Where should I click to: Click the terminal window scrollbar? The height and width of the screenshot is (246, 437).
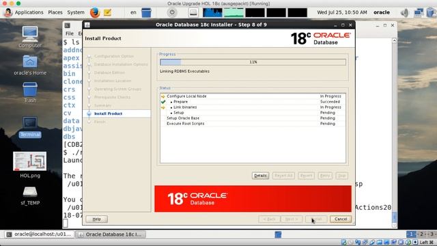click(395, 133)
